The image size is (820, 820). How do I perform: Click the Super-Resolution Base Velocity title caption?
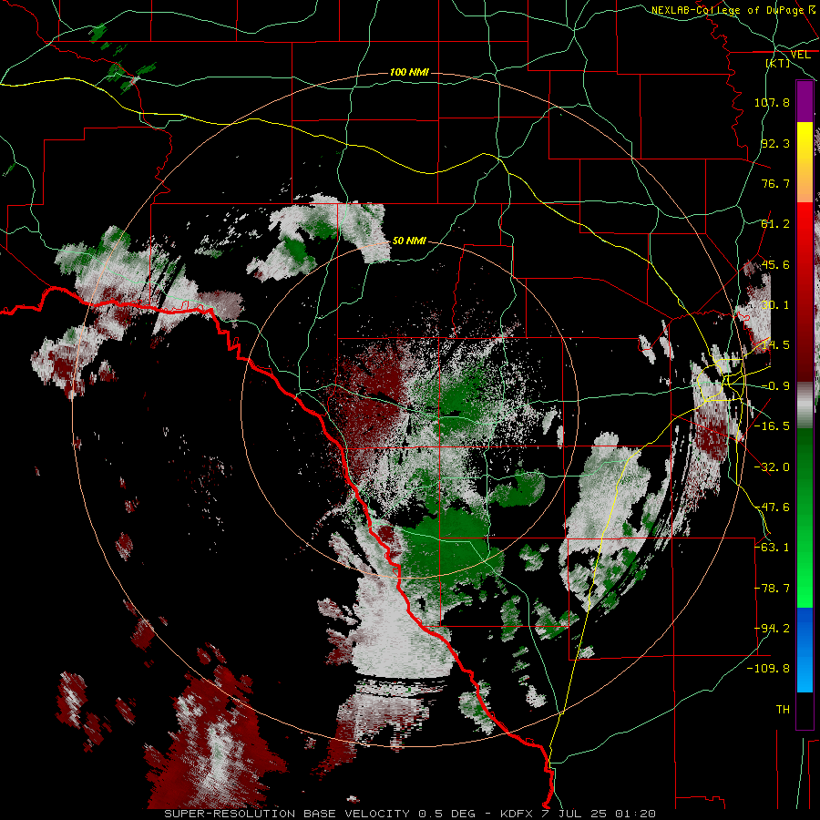coord(410,814)
